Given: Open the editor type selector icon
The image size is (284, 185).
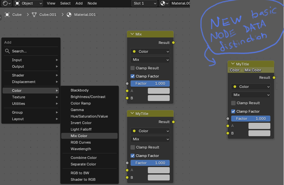Looking at the screenshot, I should click(x=7, y=3).
